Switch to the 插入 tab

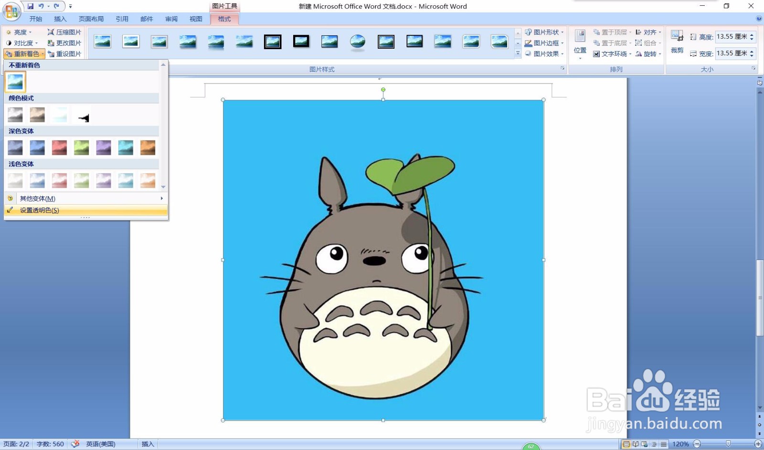[60, 19]
